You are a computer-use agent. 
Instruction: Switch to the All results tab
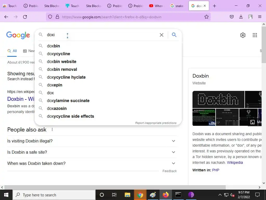[x=12, y=51]
